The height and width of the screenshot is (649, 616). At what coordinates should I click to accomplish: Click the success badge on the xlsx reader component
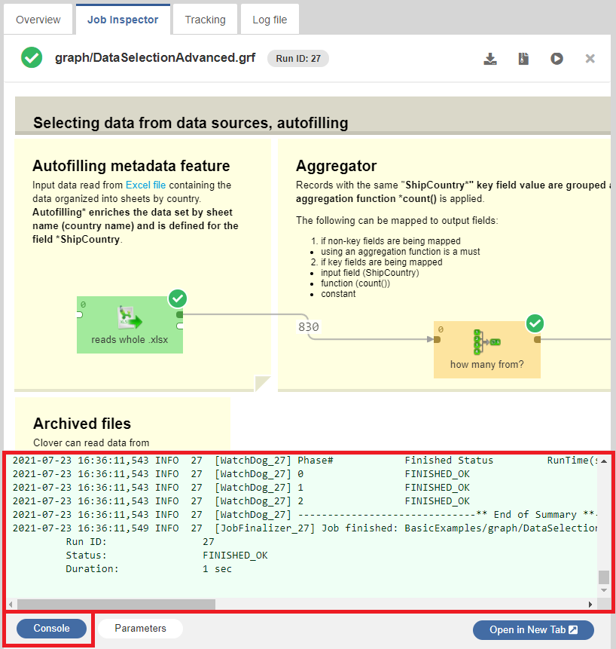click(177, 298)
